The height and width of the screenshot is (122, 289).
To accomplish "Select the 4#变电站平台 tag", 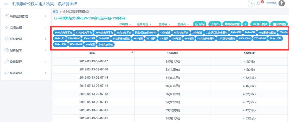I will pyautogui.click(x=181, y=33).
